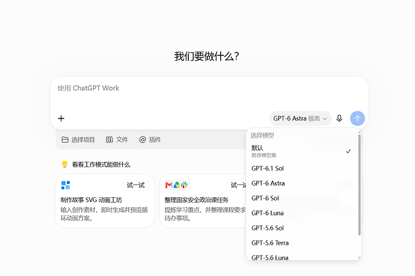This screenshot has width=415, height=276.
Task: Open the 制作故事 SVG 动画工坊 card
Action: (105, 201)
